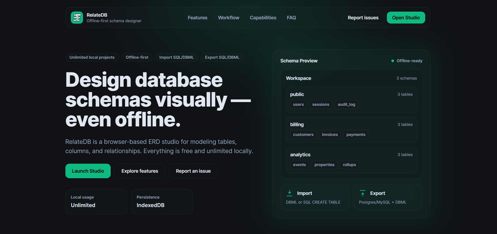Image resolution: width=497 pixels, height=234 pixels.
Task: Click the Persistence IndexedDB card
Action: [x=162, y=202]
